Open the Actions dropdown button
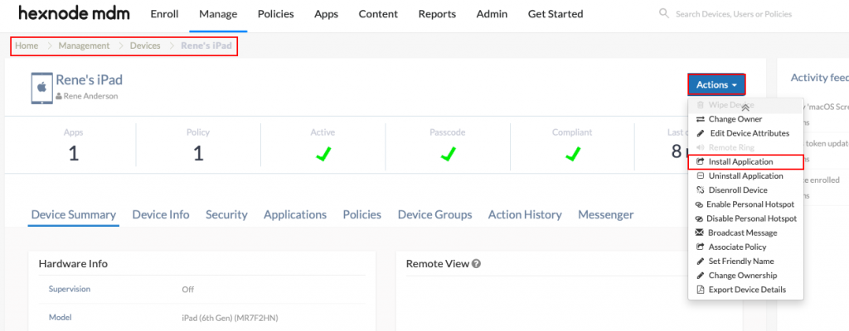 point(717,85)
